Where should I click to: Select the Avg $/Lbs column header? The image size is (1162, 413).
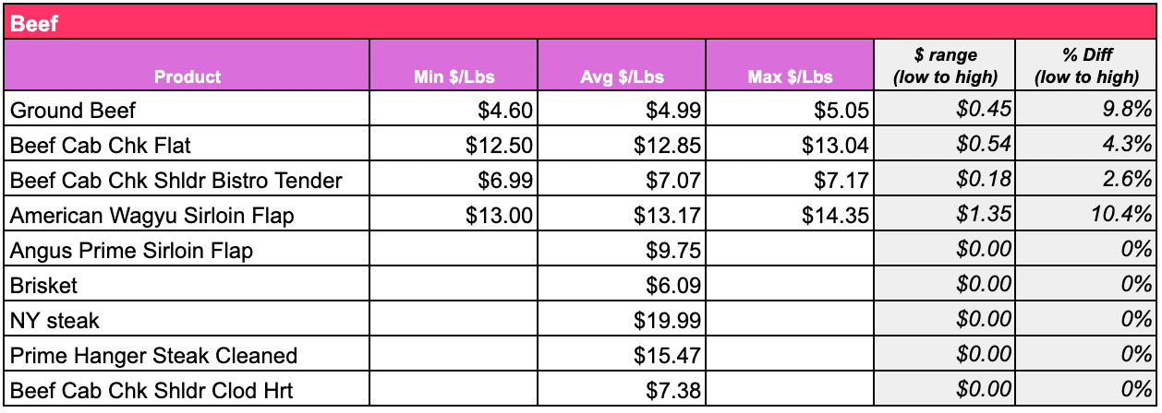point(622,65)
